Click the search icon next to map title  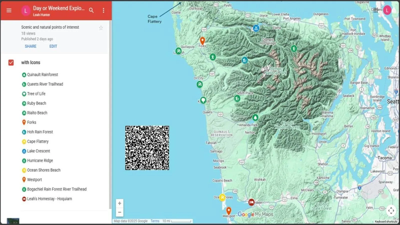point(91,10)
